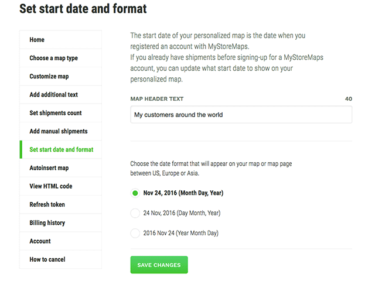Choose the 24 Nov, 2016 date format
This screenshot has height=281, width=375.
click(135, 213)
